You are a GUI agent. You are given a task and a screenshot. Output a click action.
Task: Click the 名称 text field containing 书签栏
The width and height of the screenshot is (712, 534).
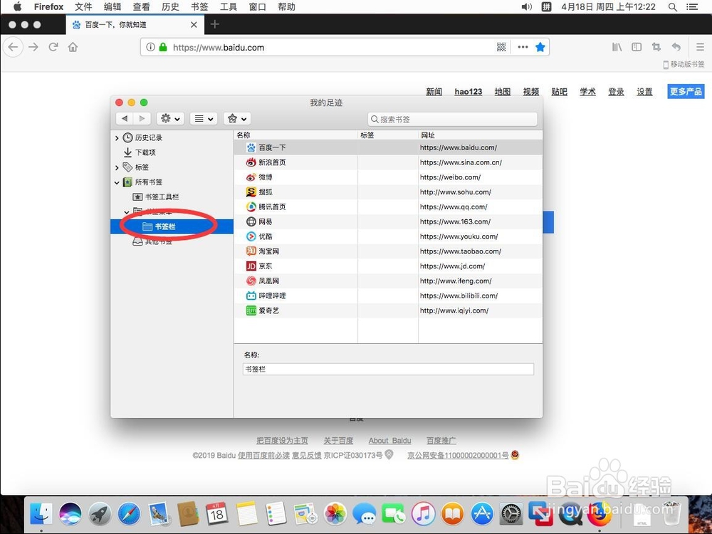pyautogui.click(x=388, y=369)
